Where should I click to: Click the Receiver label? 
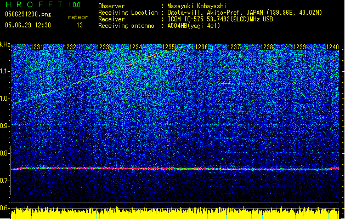111,19
